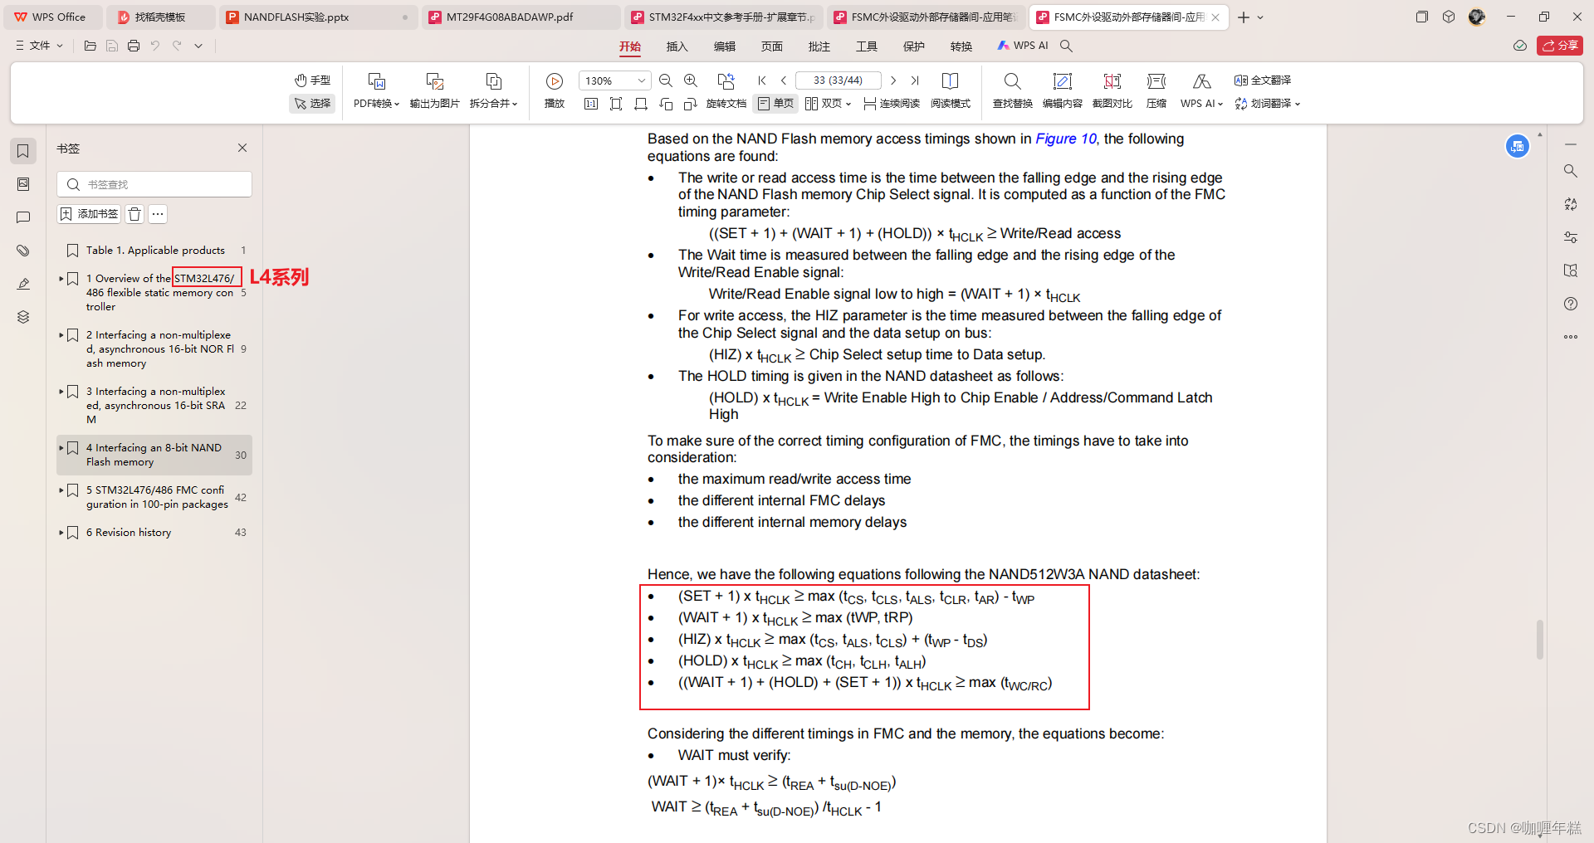Open thumbnails sidebar panel
The height and width of the screenshot is (843, 1594).
coord(23,184)
